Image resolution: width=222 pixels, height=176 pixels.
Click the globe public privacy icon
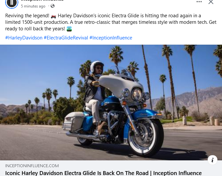tap(53, 6)
